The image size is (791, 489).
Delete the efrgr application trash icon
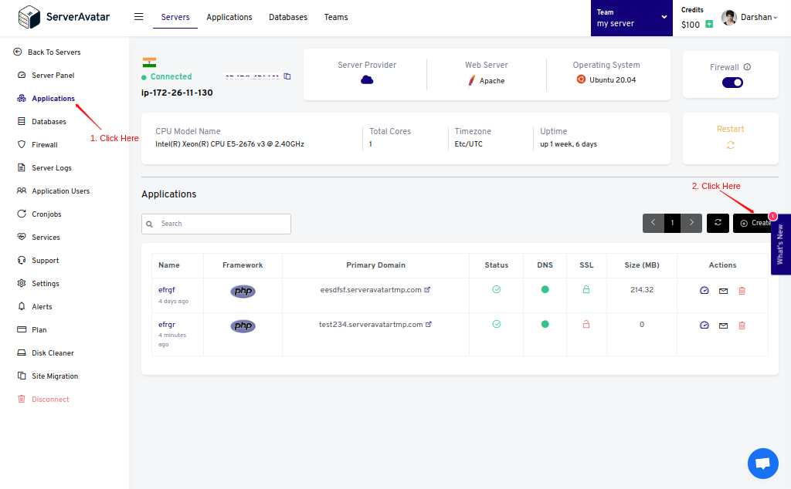pyautogui.click(x=742, y=325)
